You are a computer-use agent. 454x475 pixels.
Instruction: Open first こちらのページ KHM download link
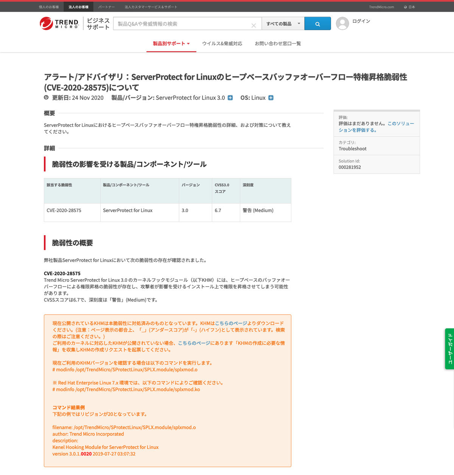click(231, 323)
